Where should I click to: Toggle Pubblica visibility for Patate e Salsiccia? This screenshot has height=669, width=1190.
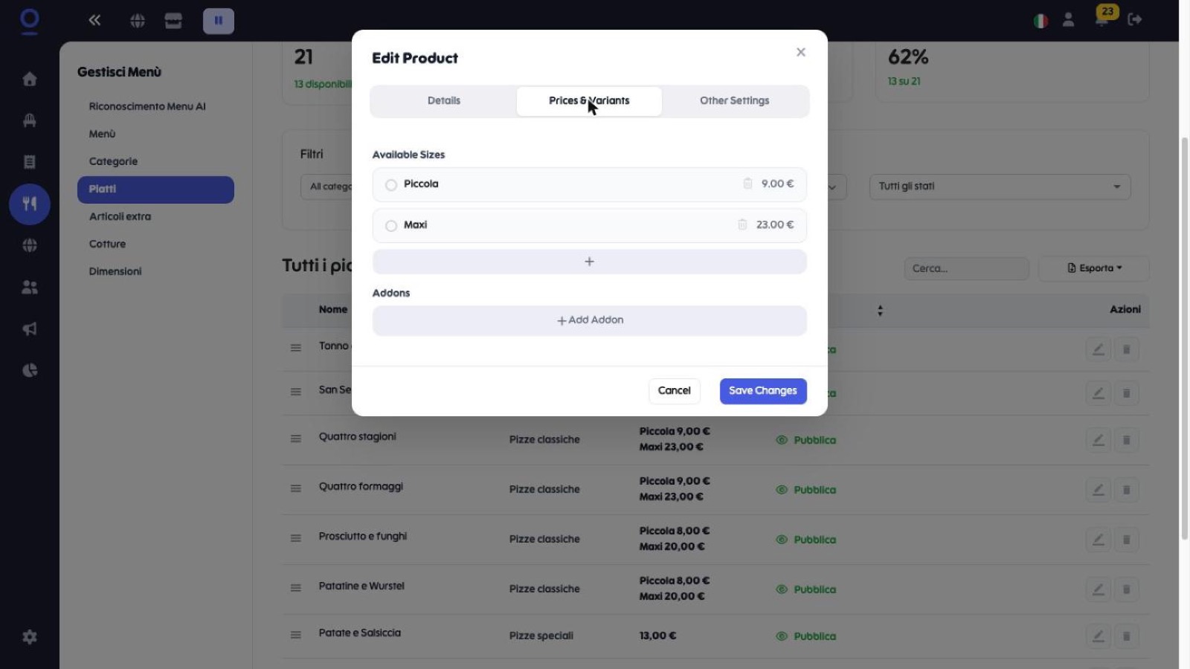[x=806, y=636]
